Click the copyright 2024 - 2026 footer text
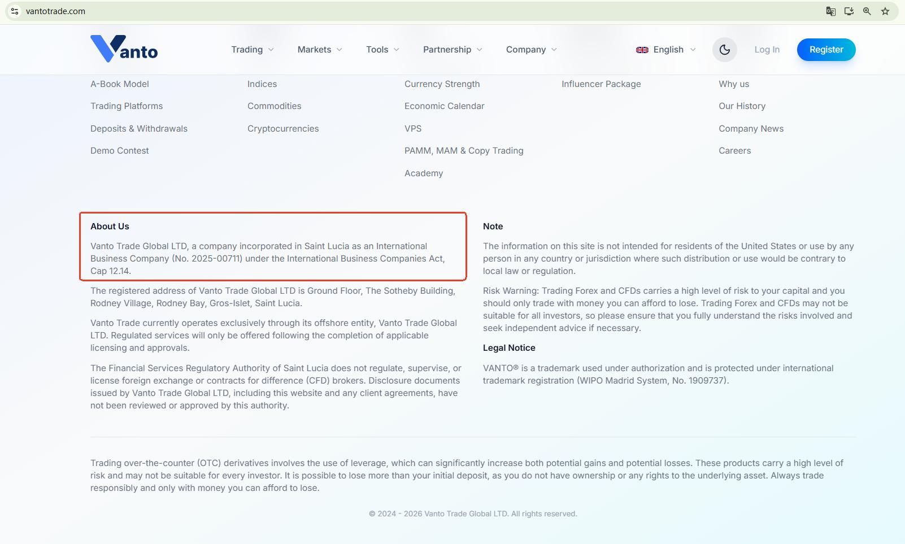The height and width of the screenshot is (544, 905). pos(473,513)
